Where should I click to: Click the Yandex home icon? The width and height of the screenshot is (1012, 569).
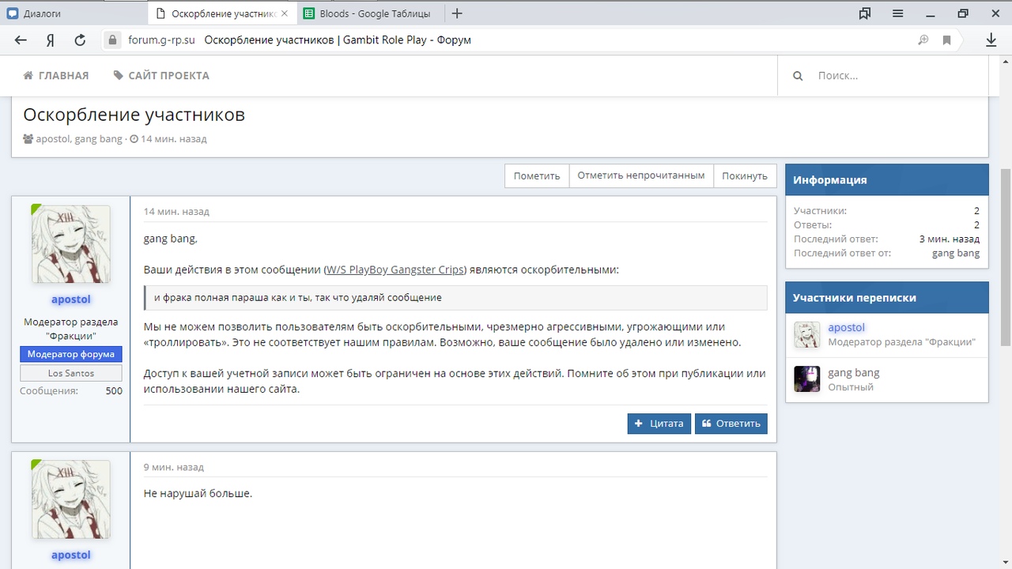(x=51, y=40)
